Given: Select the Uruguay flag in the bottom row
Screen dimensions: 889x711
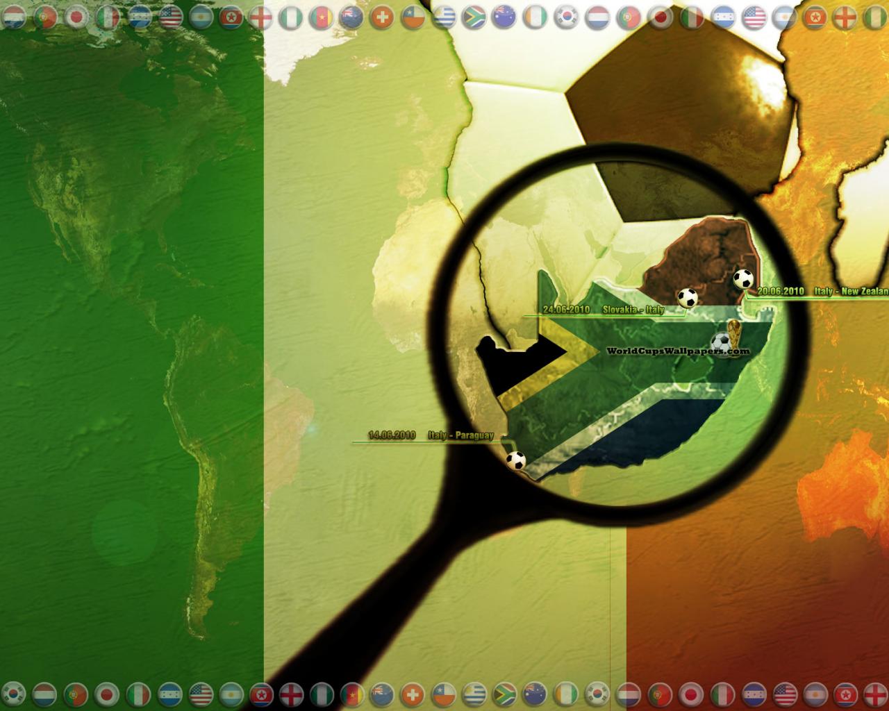Looking at the screenshot, I should 474,693.
